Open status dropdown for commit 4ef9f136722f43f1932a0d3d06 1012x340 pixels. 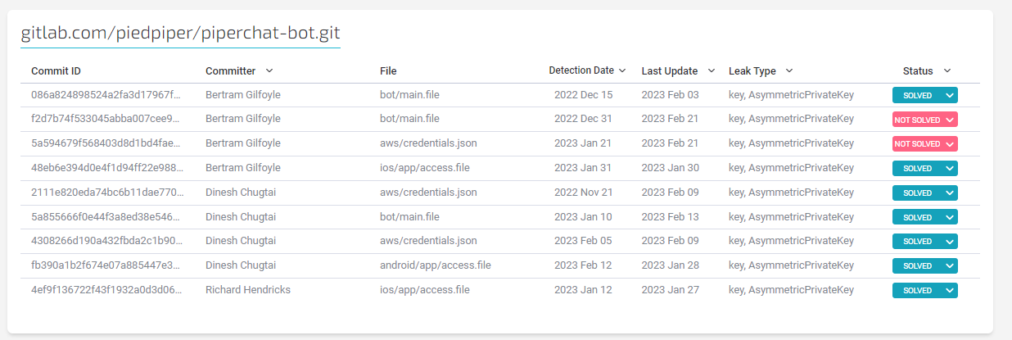(x=949, y=291)
